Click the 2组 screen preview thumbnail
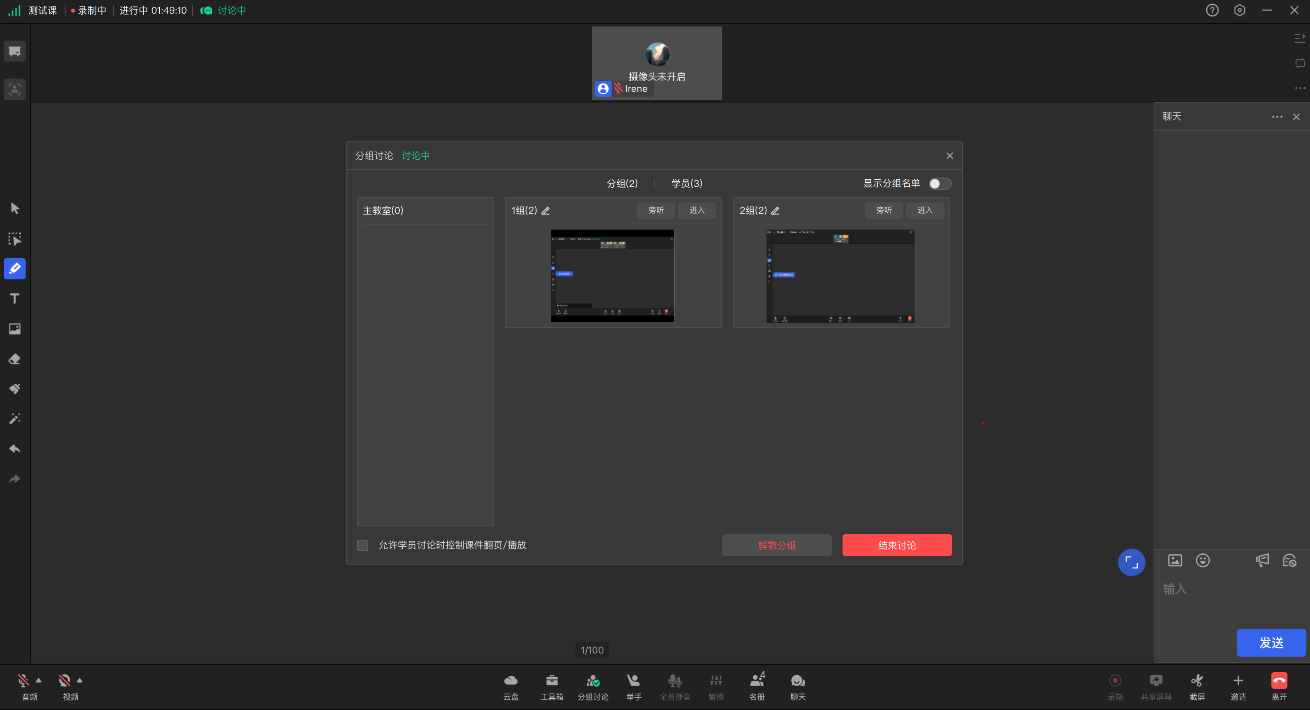The image size is (1310, 710). coord(840,276)
